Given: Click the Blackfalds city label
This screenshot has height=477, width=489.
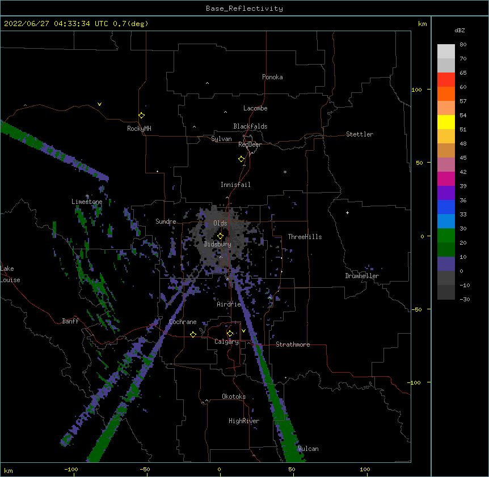Looking at the screenshot, I should pos(250,126).
